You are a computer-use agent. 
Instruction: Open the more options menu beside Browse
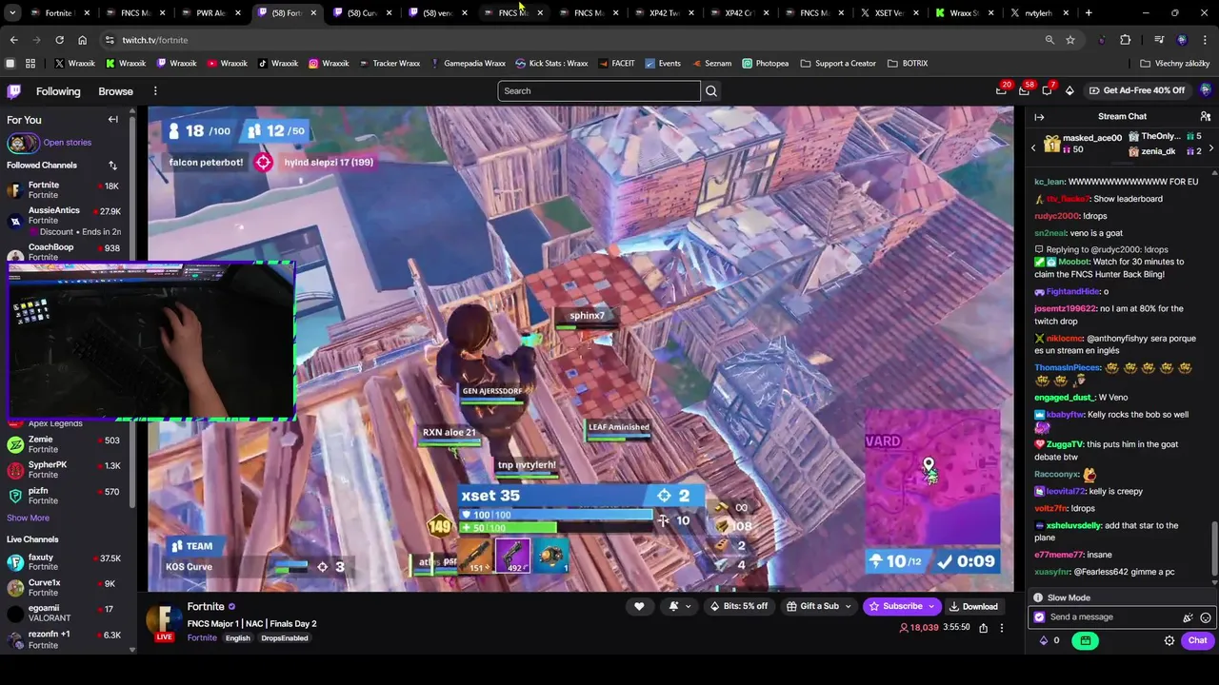155,91
